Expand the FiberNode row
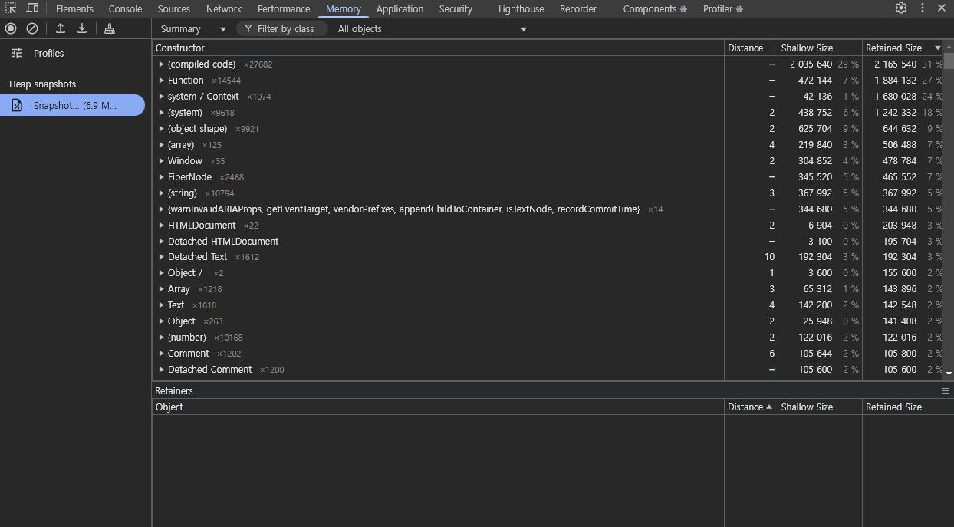 [x=161, y=177]
